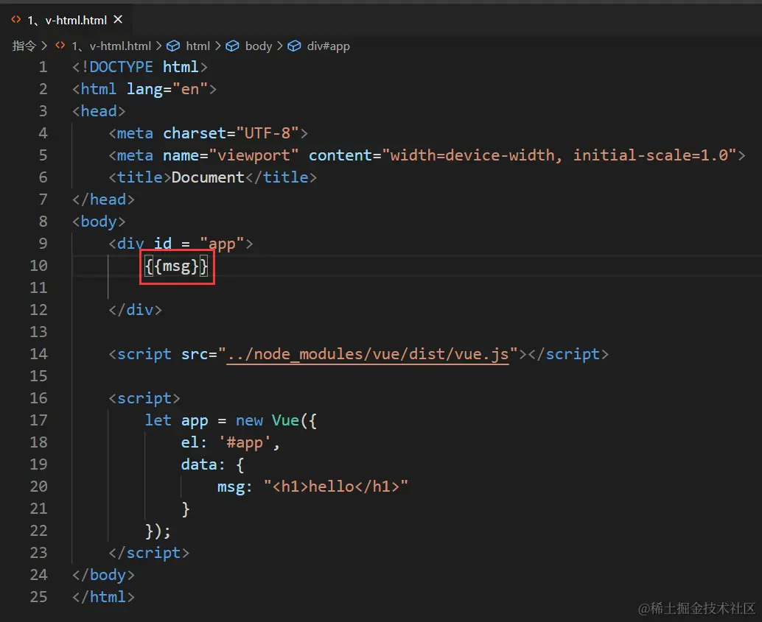Screen dimensions: 762x622
Task: Click the closing </div> tag on line 12
Action: click(135, 310)
